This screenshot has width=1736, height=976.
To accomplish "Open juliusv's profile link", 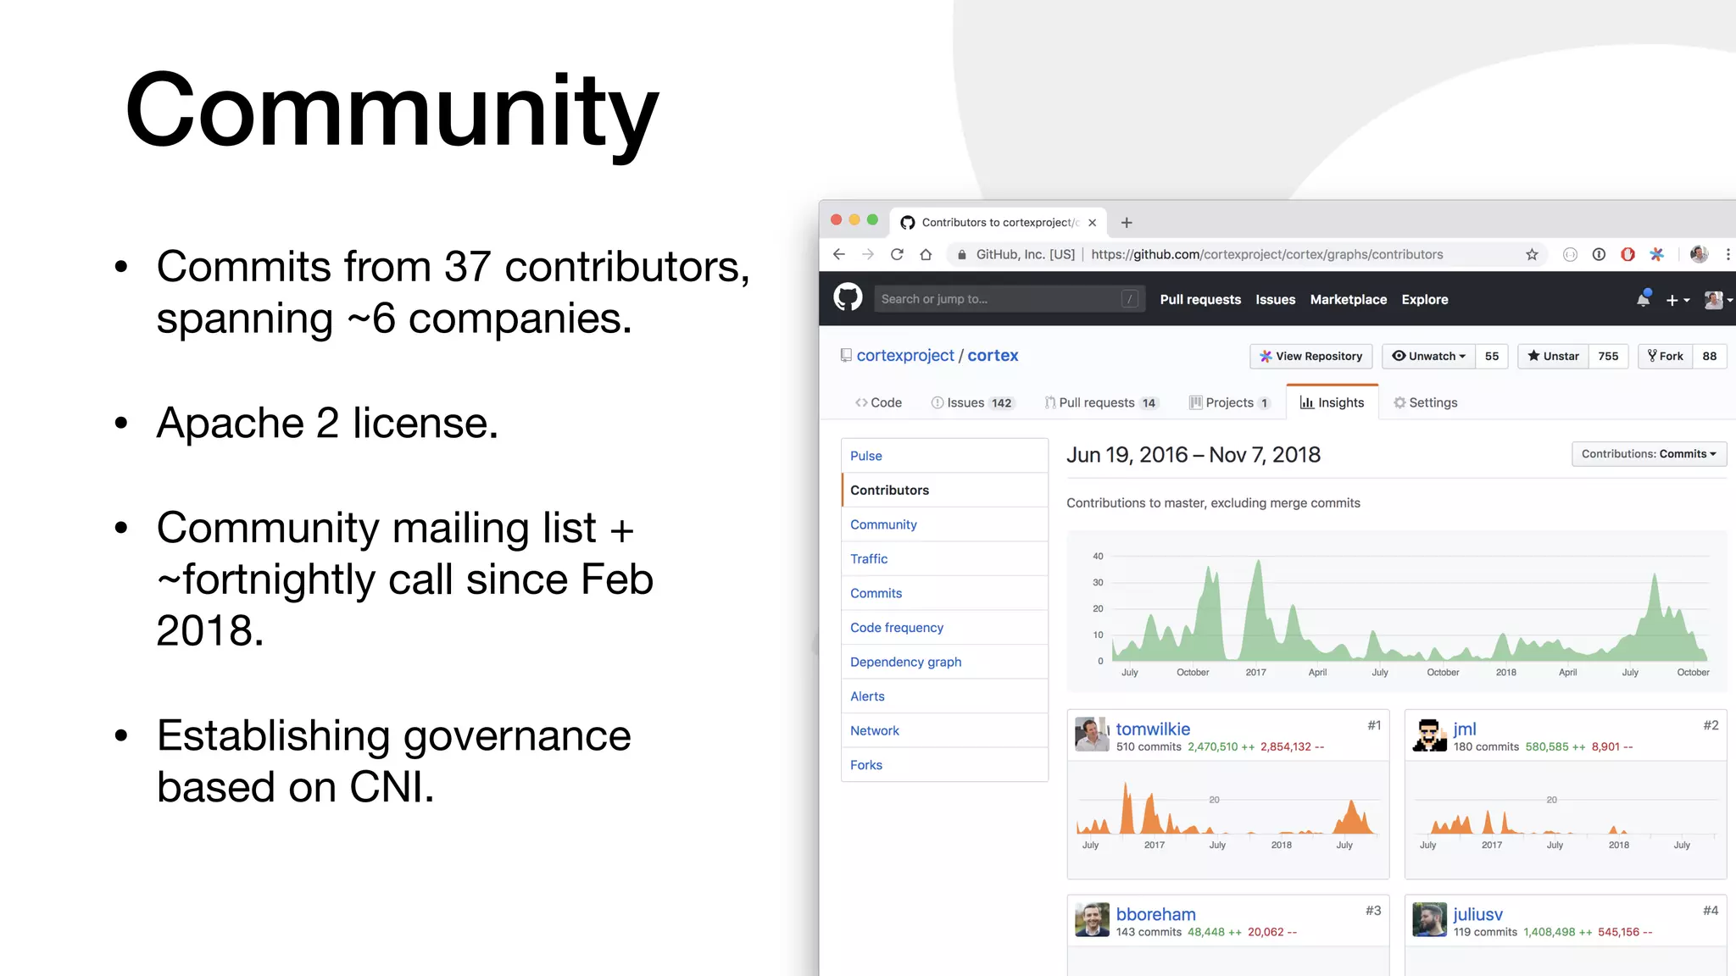I will [x=1478, y=914].
